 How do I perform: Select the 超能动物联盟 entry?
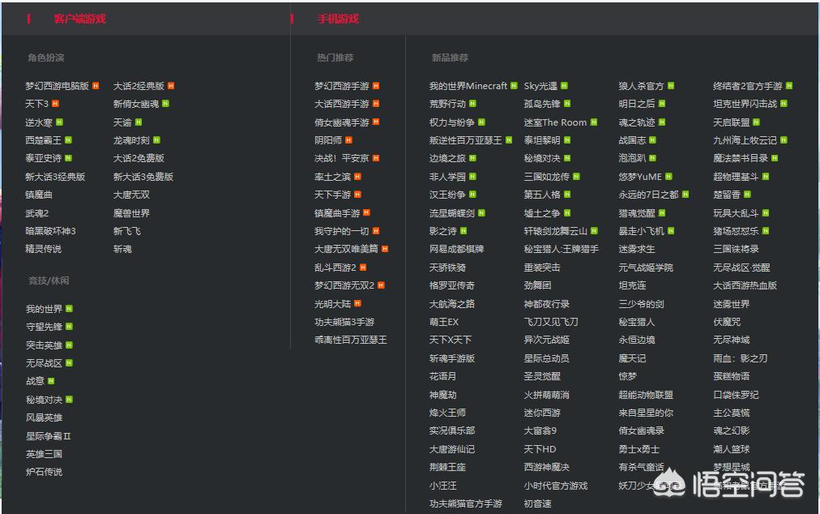point(646,395)
